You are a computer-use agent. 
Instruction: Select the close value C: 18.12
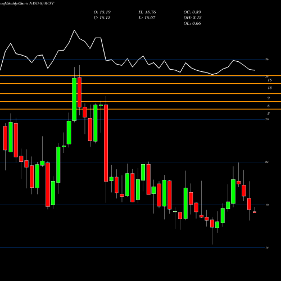tap(102, 18)
